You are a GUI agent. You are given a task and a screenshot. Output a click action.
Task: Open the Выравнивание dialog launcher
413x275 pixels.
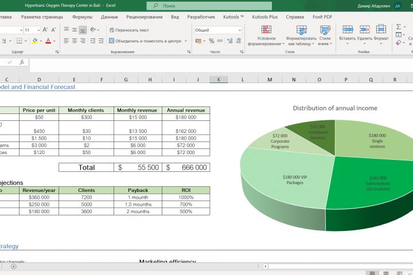coord(189,52)
